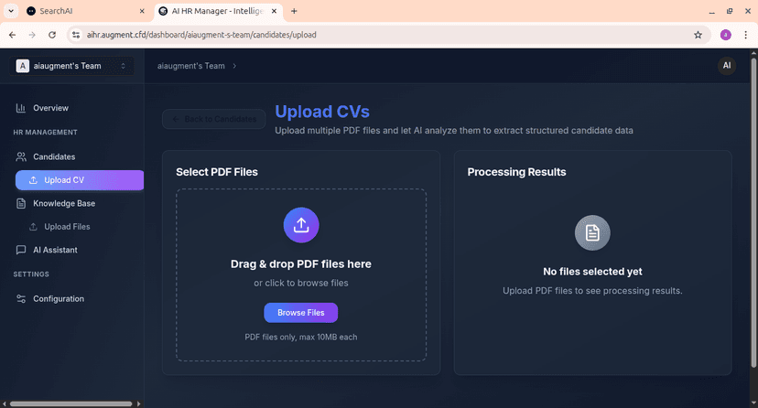This screenshot has height=408, width=758.
Task: Open the browser tab search dropdown arrow
Action: click(x=10, y=11)
